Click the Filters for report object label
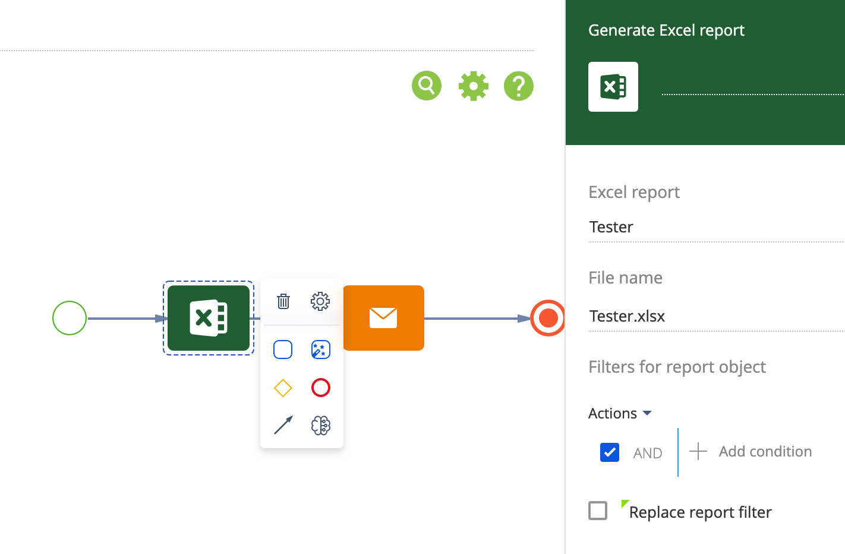The height and width of the screenshot is (554, 845). click(677, 367)
